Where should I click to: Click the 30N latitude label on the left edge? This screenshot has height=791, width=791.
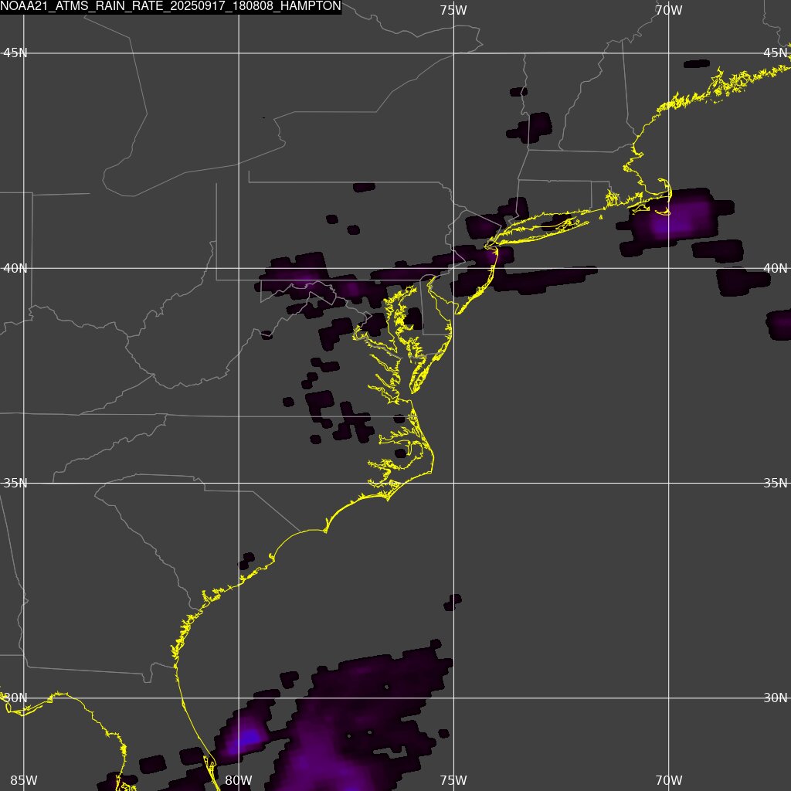[x=15, y=698]
